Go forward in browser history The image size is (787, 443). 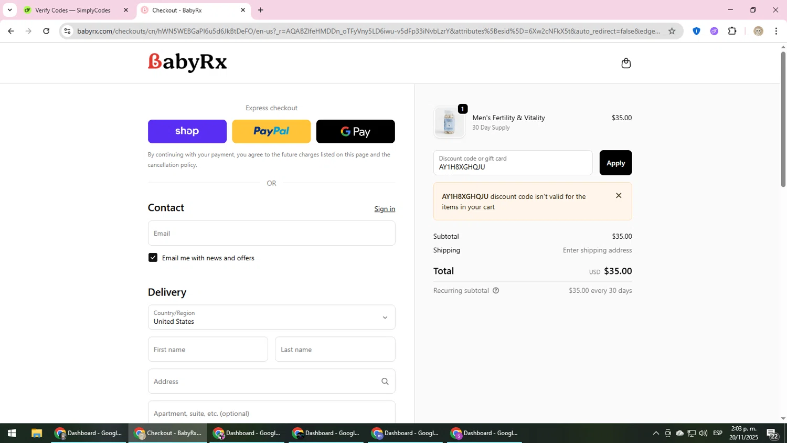(28, 31)
